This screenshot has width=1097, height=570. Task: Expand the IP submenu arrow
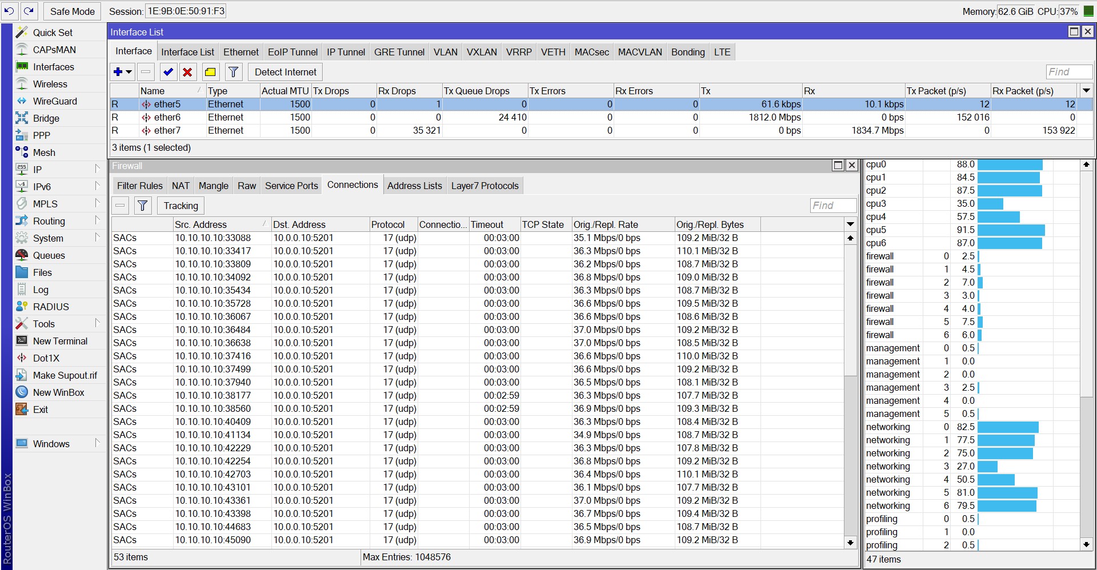[x=97, y=170]
